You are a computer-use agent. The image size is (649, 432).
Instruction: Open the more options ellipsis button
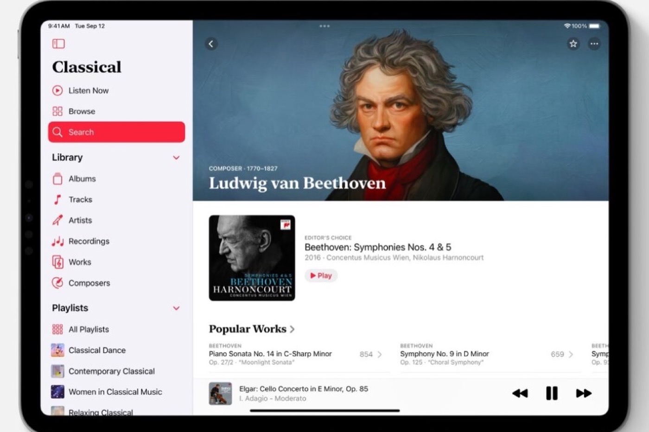pyautogui.click(x=594, y=44)
